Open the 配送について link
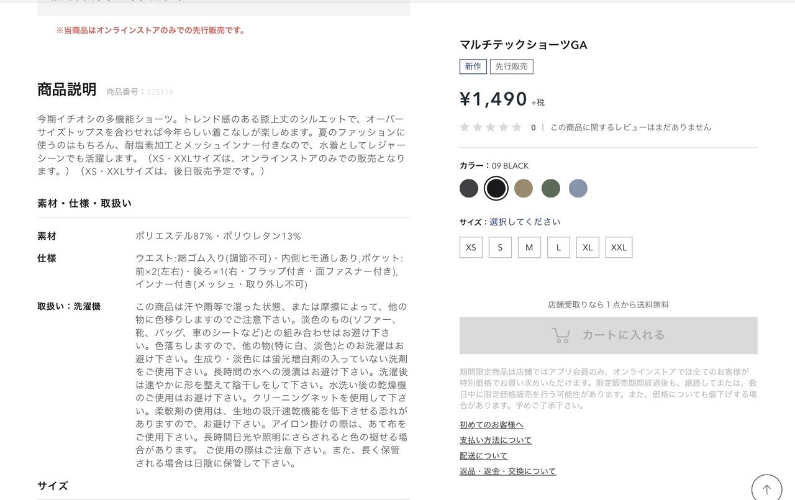This screenshot has width=795, height=500. coord(481,455)
